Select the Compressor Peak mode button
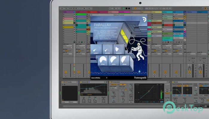This screenshot has height=119, width=209. [167, 89]
